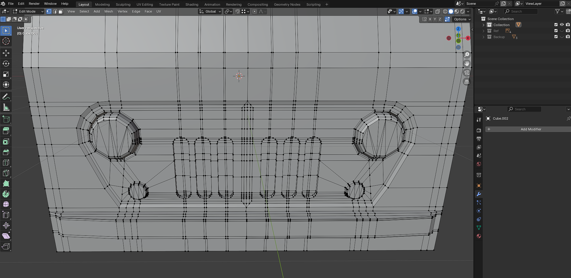571x278 pixels.
Task: Select the Measure tool
Action: pyautogui.click(x=6, y=107)
